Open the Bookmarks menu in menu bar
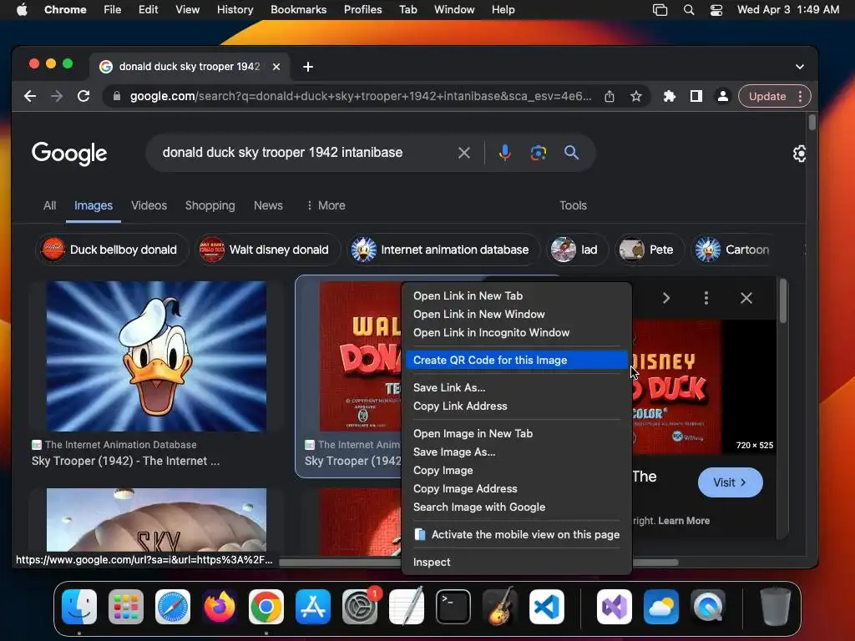Viewport: 855px width, 641px height. (x=299, y=10)
